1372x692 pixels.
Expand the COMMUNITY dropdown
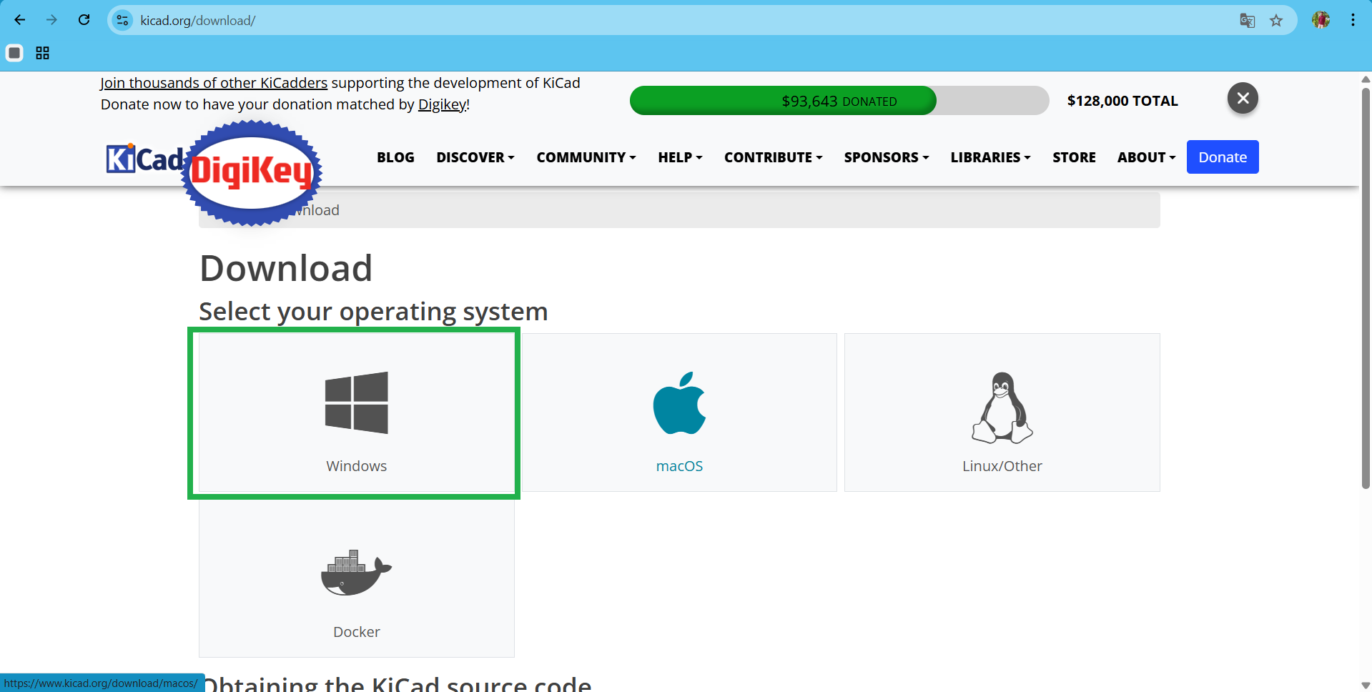coord(586,157)
